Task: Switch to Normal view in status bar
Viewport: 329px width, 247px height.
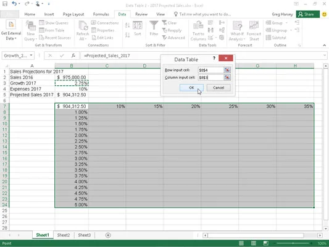Action: (x=241, y=243)
